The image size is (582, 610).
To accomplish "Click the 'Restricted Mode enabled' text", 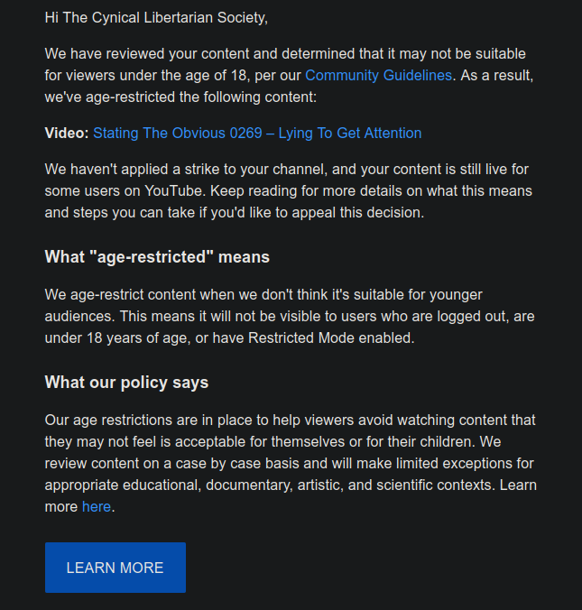I will (x=335, y=338).
